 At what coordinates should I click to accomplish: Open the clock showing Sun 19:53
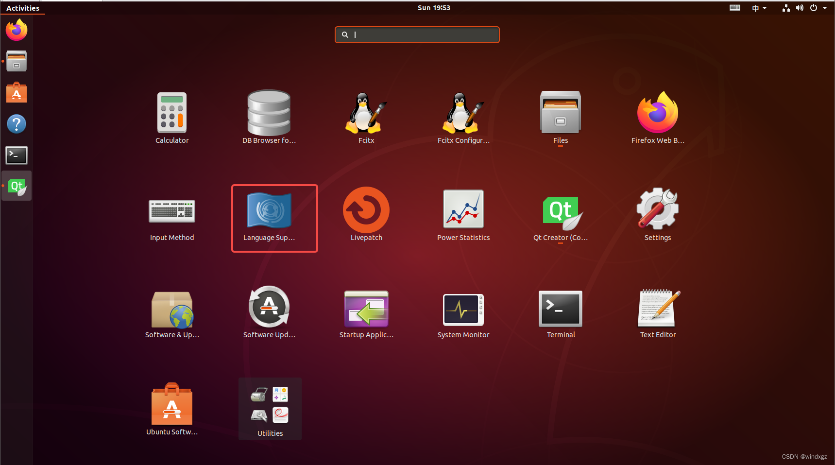(434, 8)
